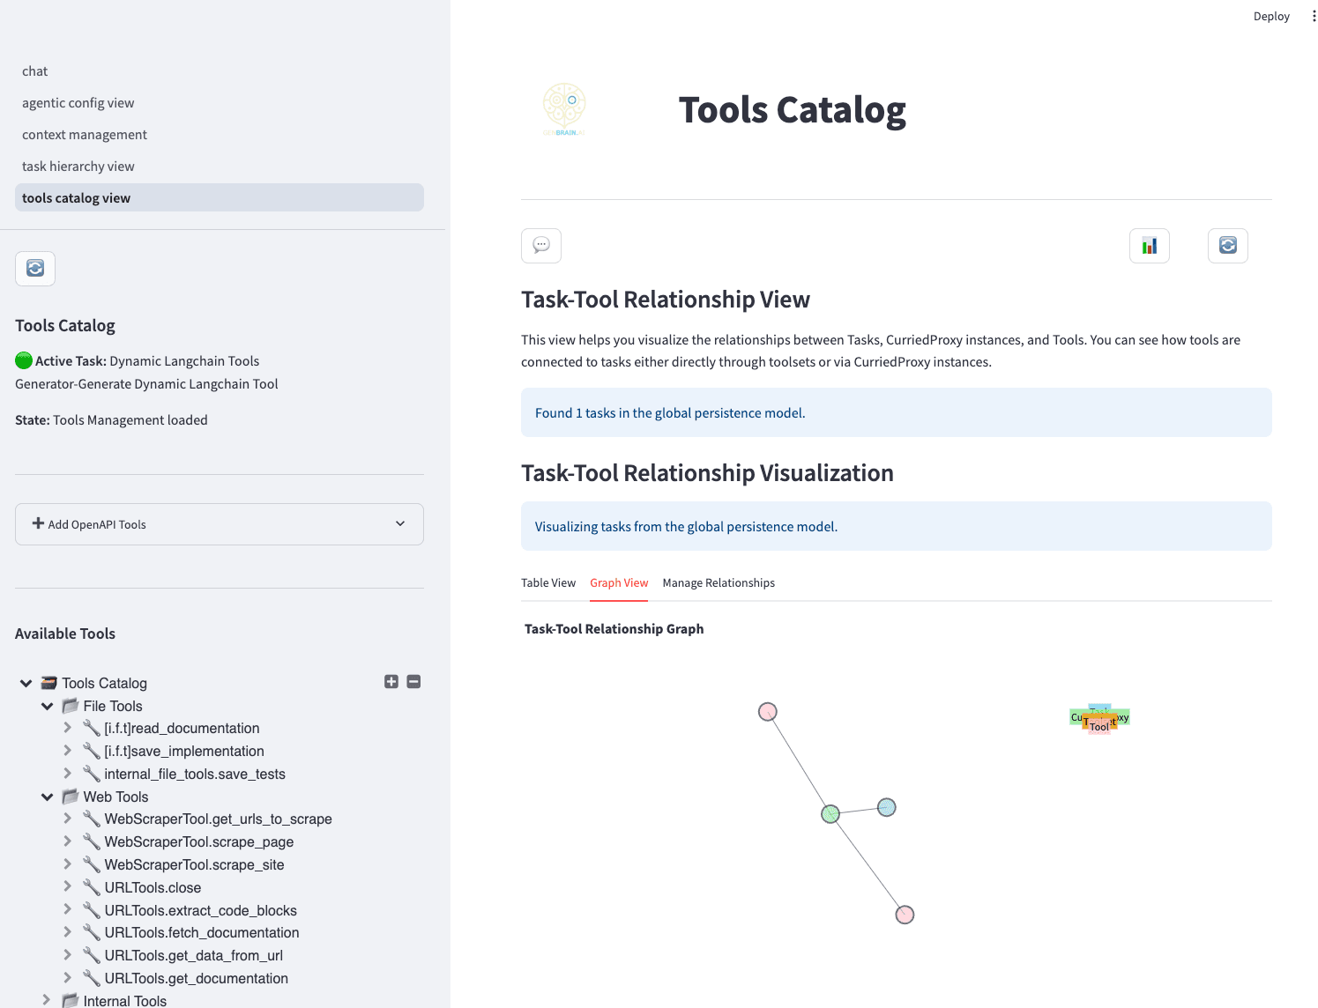Image resolution: width=1318 pixels, height=1008 pixels.
Task: Click the top pink graph node
Action: [x=768, y=712]
